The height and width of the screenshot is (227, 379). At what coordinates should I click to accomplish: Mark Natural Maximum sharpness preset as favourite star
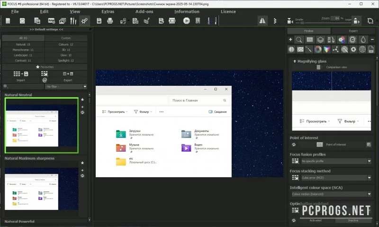tap(82, 163)
